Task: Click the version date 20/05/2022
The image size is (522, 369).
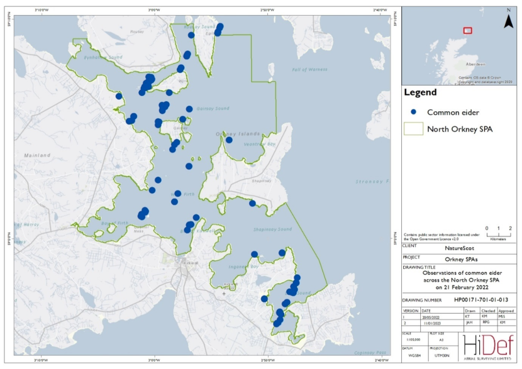Action: click(x=431, y=317)
